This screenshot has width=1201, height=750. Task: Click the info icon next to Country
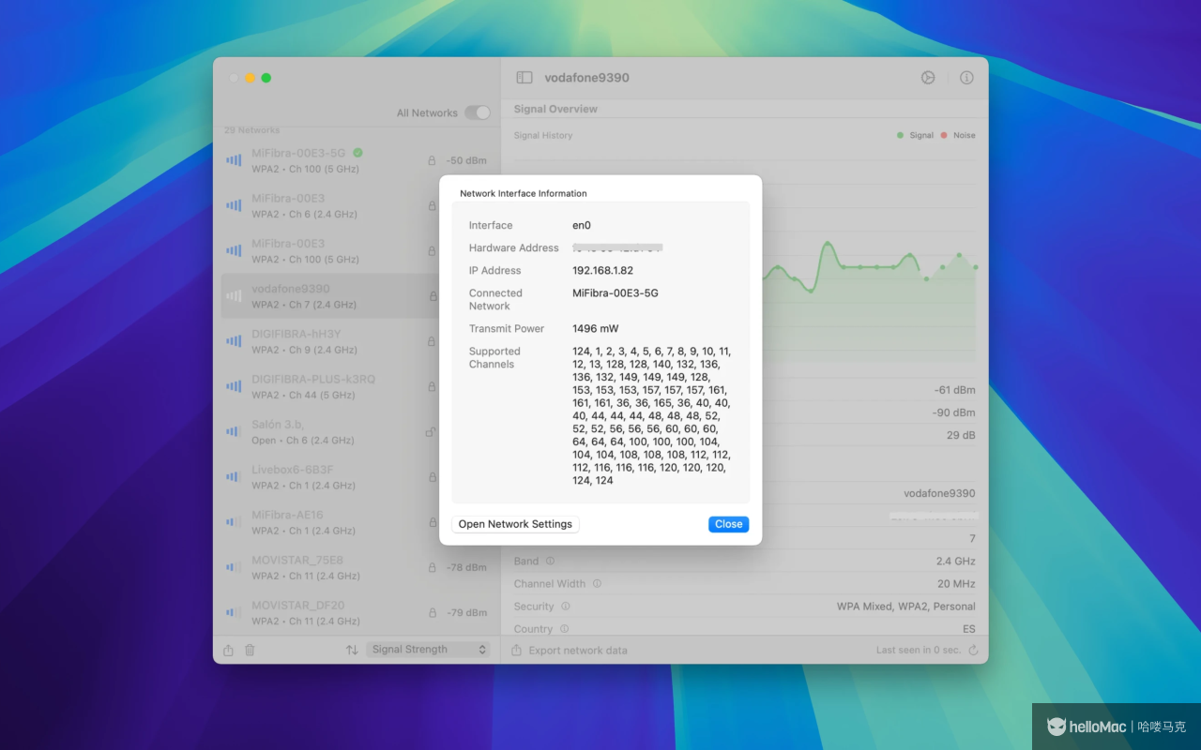564,629
